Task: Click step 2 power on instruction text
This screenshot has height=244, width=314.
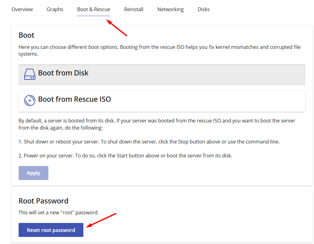Action: [x=125, y=156]
